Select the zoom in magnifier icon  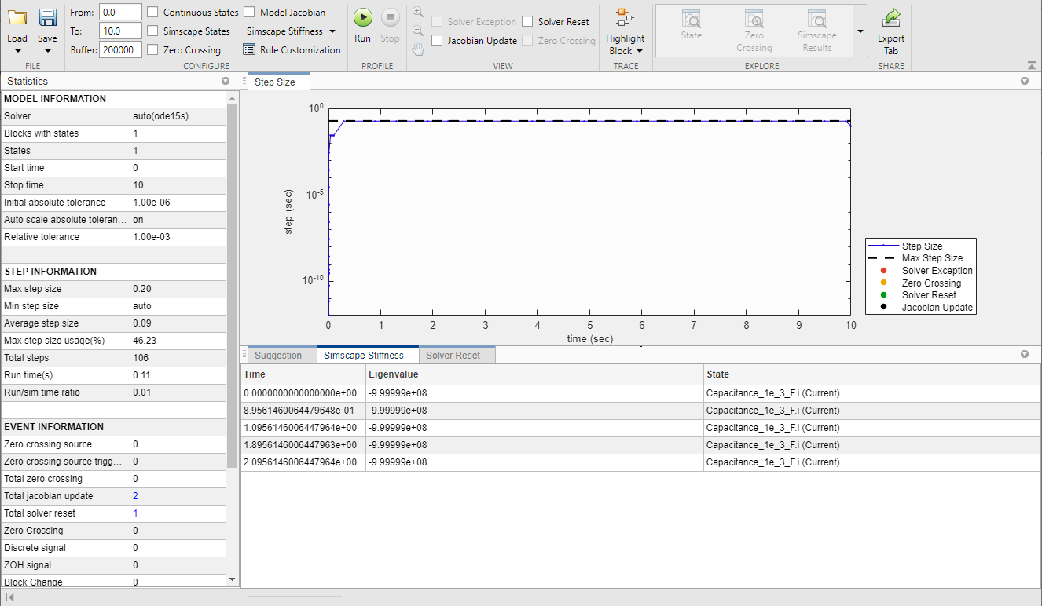[x=418, y=13]
